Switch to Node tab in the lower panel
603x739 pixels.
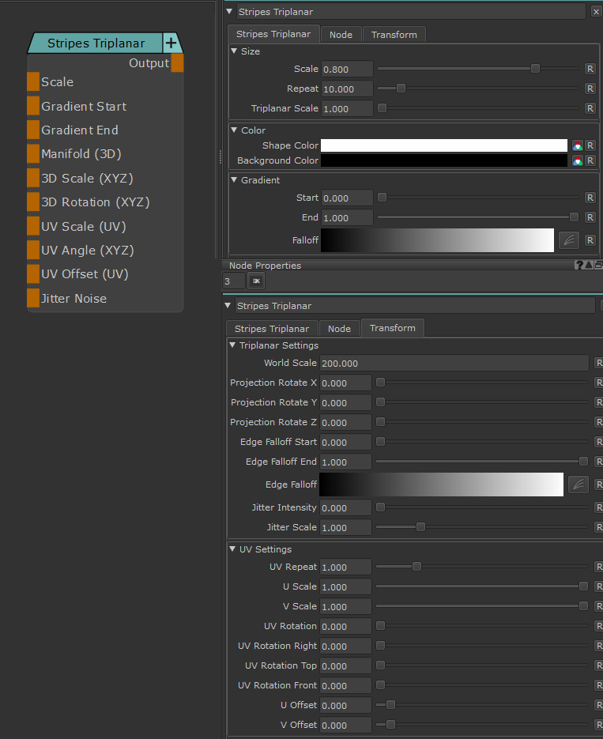(339, 329)
